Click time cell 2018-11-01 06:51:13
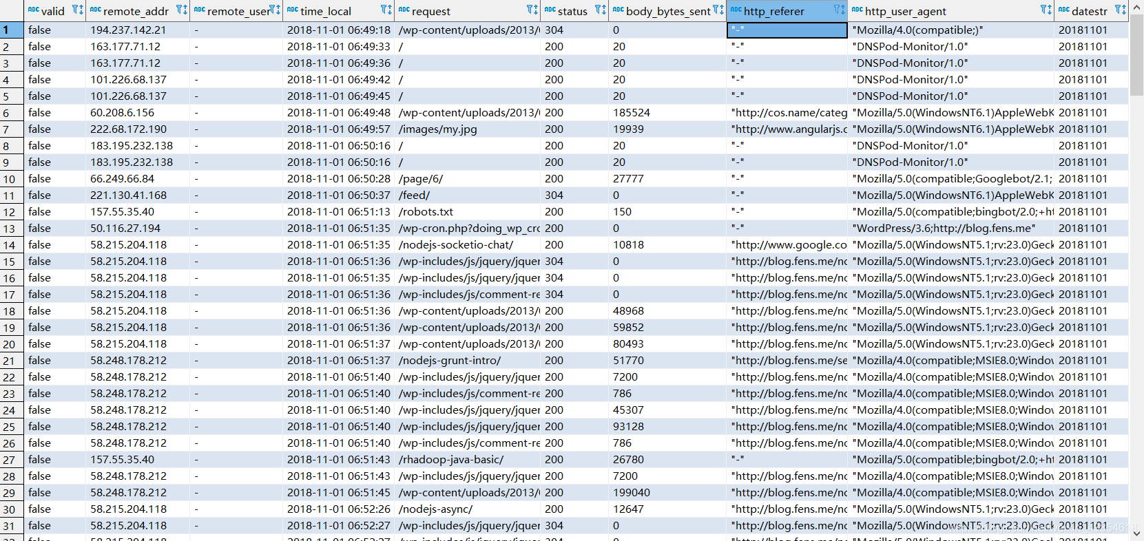 338,212
